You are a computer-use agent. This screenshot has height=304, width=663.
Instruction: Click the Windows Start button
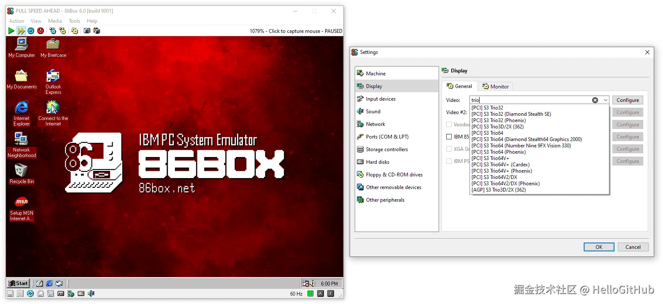(18, 283)
